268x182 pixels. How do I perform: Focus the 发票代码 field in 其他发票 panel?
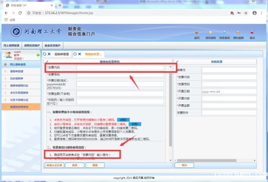tap(229, 77)
